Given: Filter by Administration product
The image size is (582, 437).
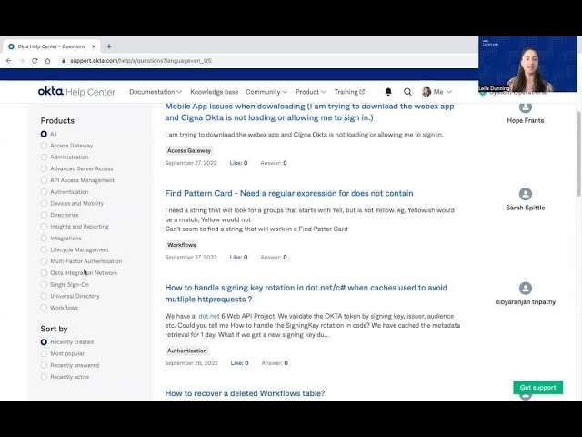Looking at the screenshot, I should 44,157.
